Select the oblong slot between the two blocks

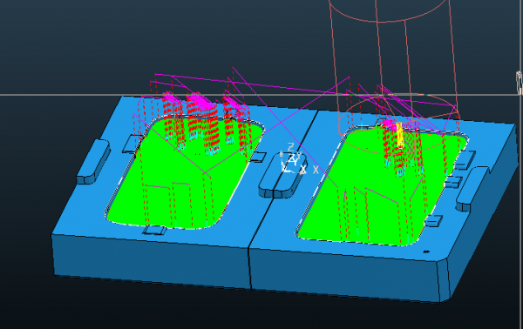[282, 176]
